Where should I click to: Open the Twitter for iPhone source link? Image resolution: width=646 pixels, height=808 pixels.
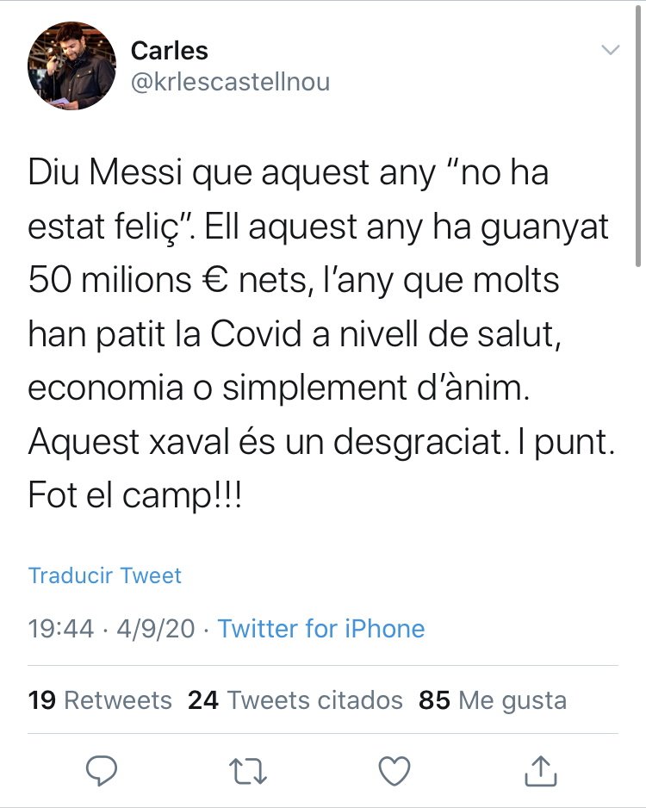pyautogui.click(x=321, y=629)
